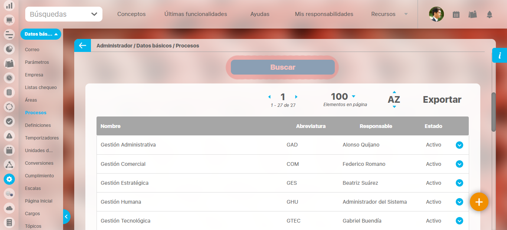Screen dimensions: 507x230
Task: Expand options for Gestión Humana row
Action: [459, 202]
